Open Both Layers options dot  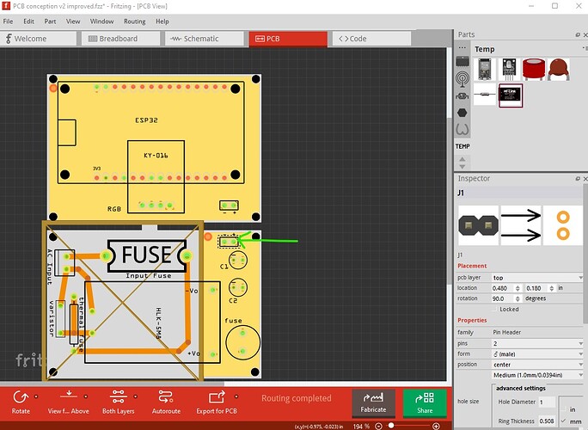tap(135, 396)
